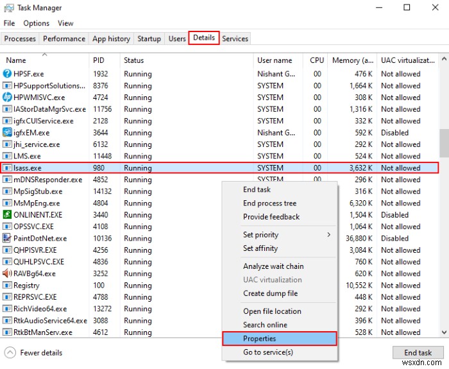Screen dimensions: 449x369
Task: Click the REPRSVC.EXE process icon
Action: [x=7, y=296]
